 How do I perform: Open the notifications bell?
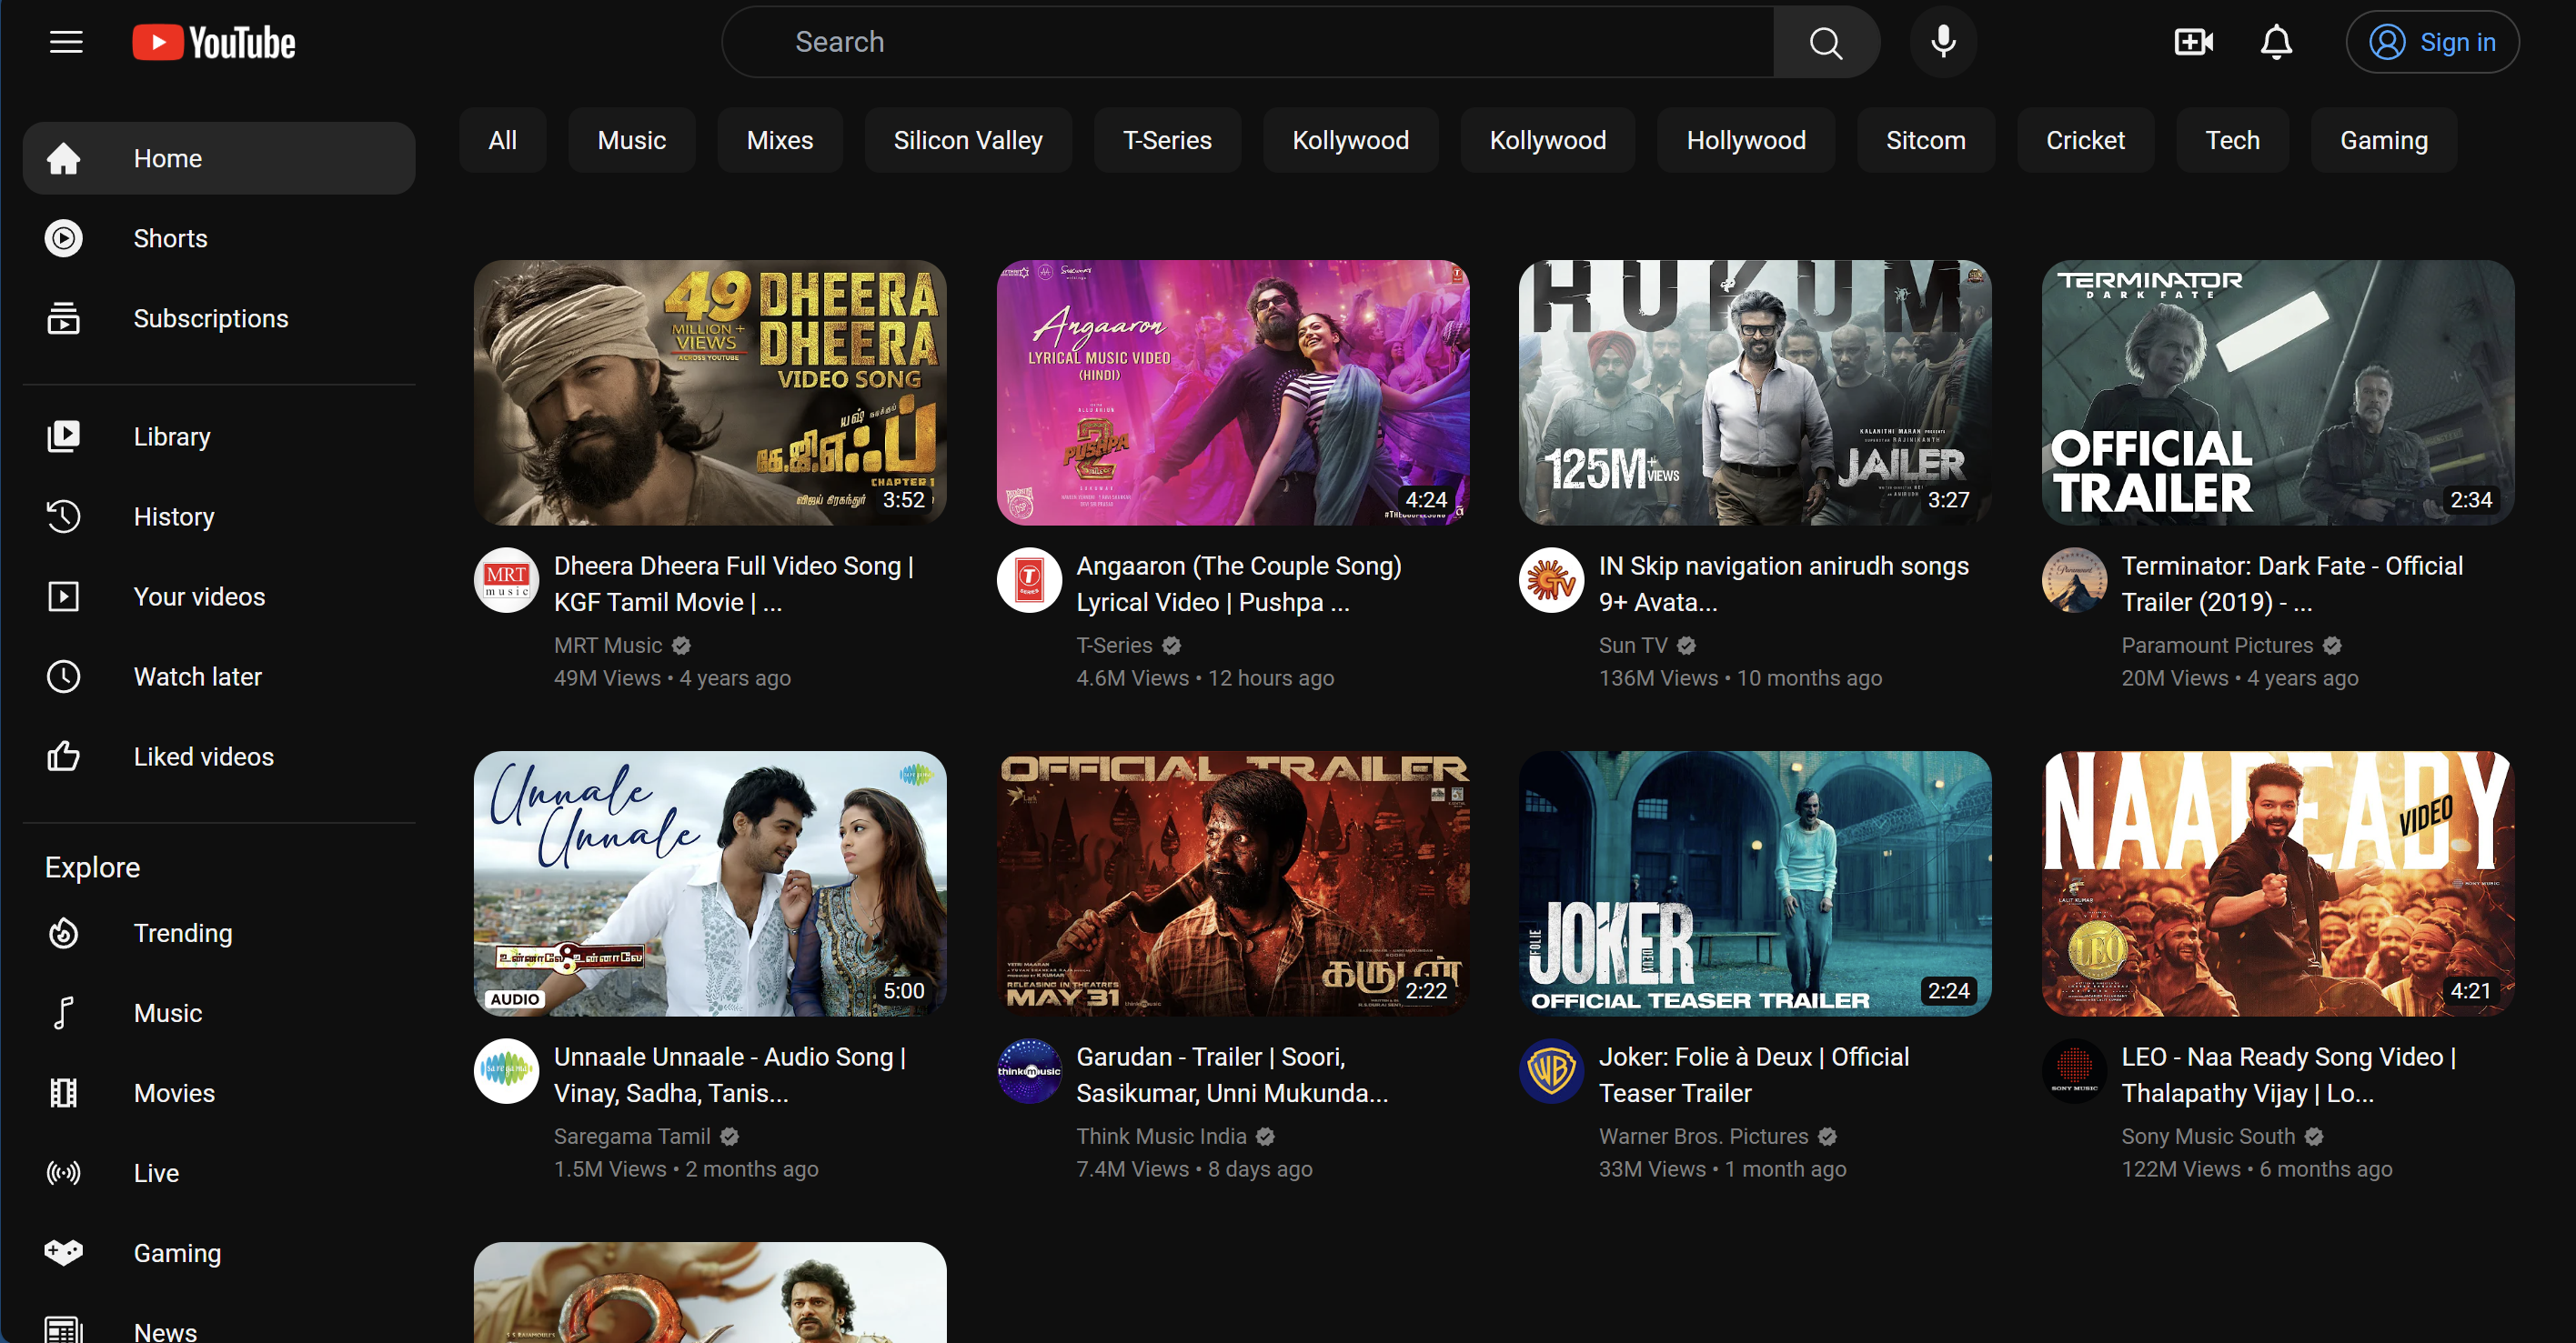click(x=2276, y=42)
